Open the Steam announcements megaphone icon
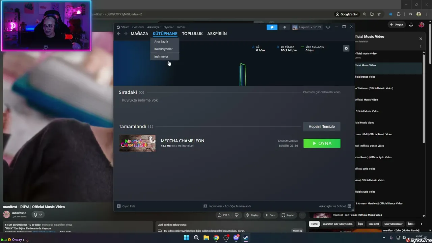This screenshot has height=243, width=432. click(x=272, y=27)
